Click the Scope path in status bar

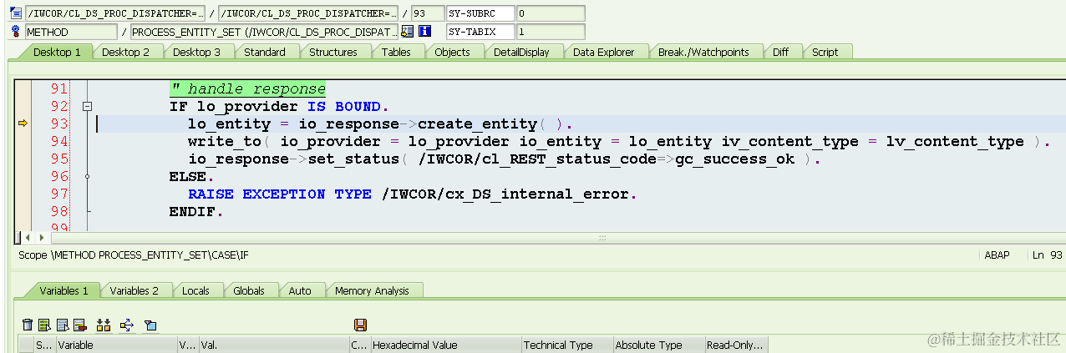133,255
